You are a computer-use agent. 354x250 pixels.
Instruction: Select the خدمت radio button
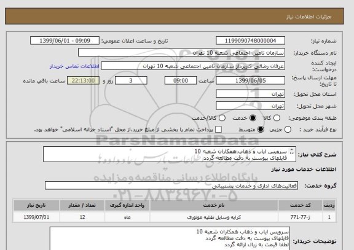pyautogui.click(x=253, y=118)
